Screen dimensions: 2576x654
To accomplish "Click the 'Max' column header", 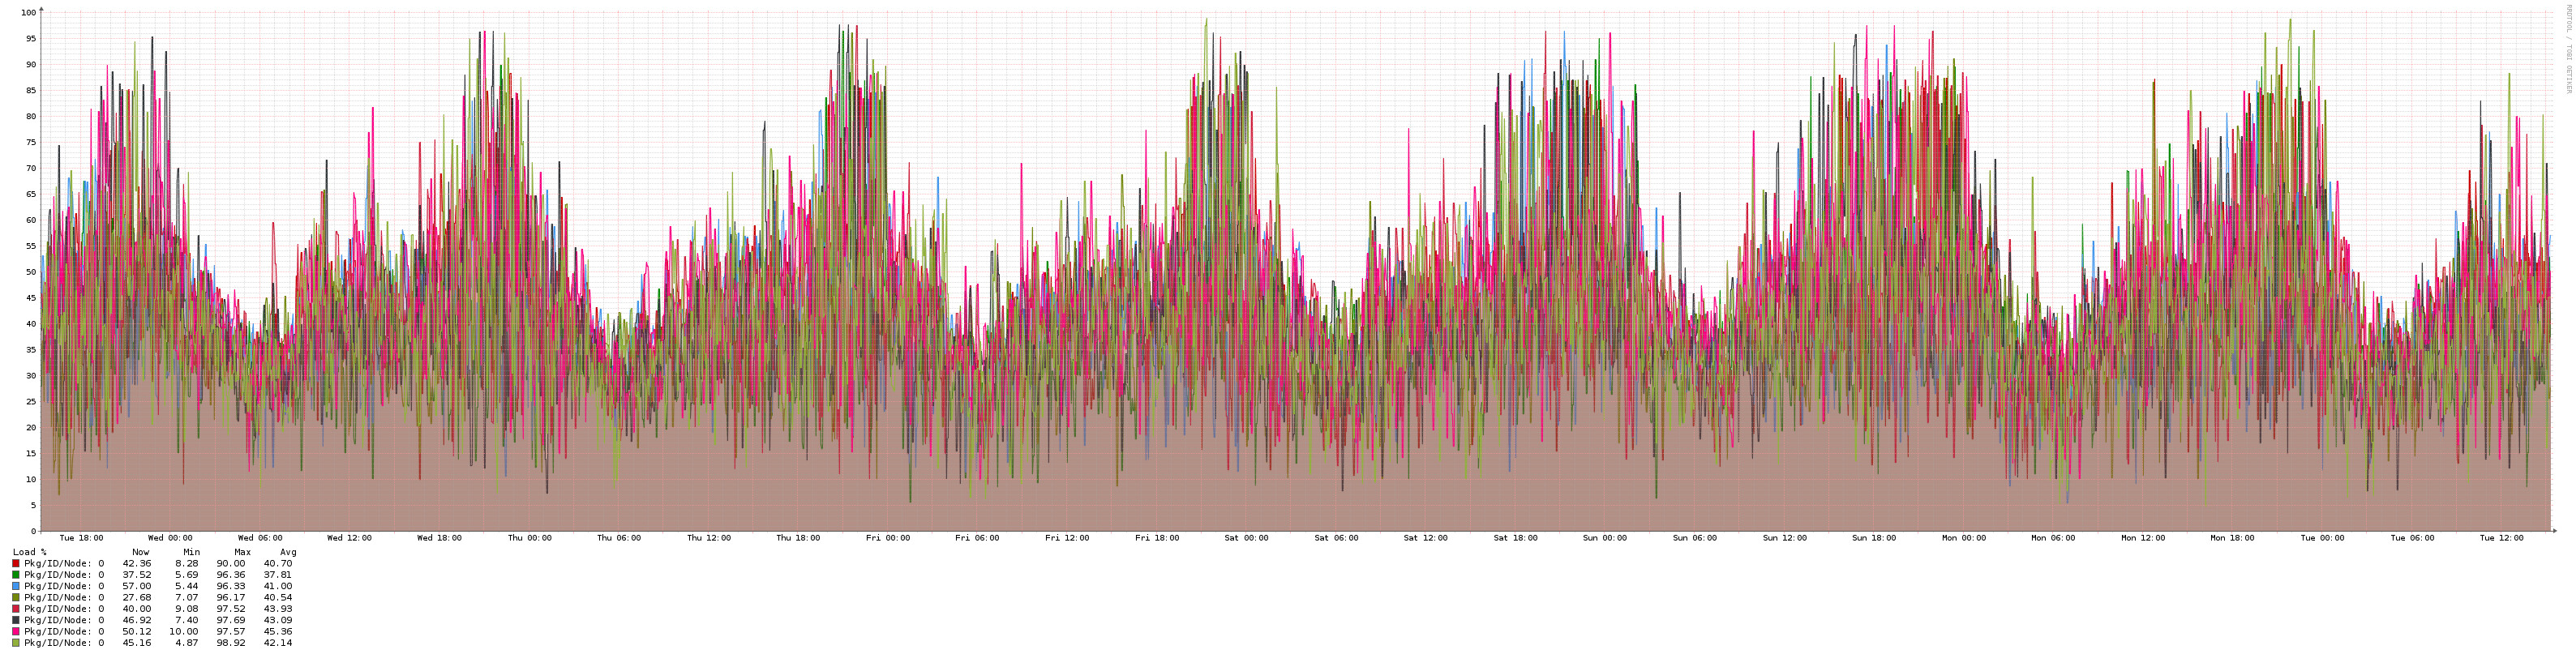I will click(x=242, y=552).
